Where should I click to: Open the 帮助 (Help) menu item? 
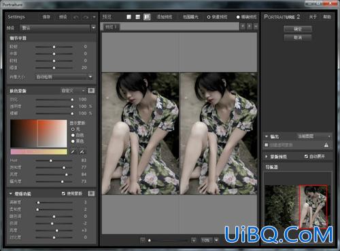pos(326,17)
